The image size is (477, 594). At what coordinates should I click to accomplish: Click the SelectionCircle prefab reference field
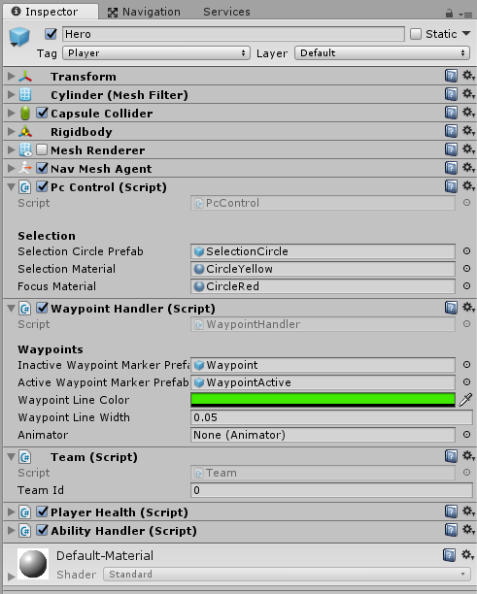323,251
